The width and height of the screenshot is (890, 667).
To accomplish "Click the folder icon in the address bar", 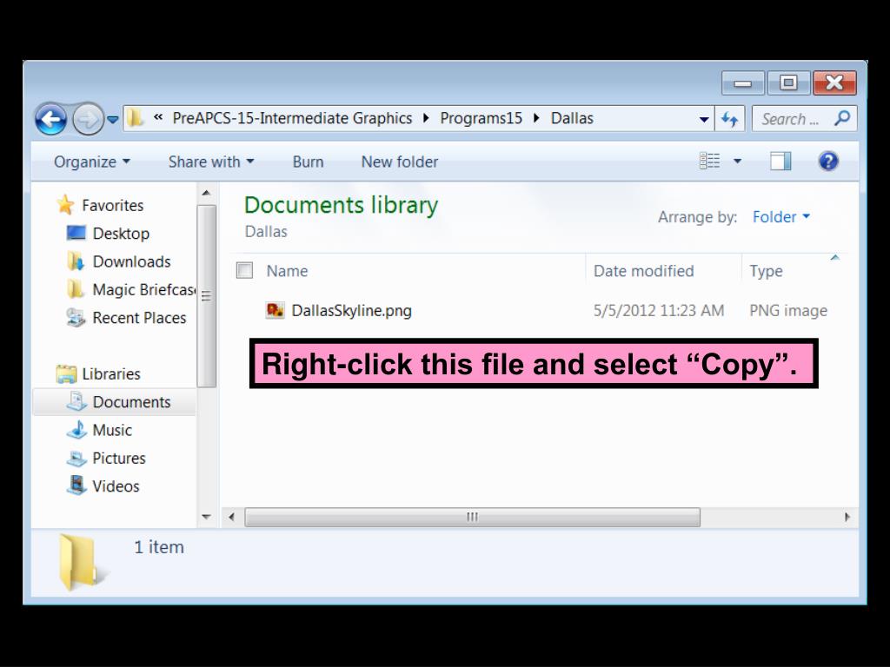I will [x=135, y=118].
